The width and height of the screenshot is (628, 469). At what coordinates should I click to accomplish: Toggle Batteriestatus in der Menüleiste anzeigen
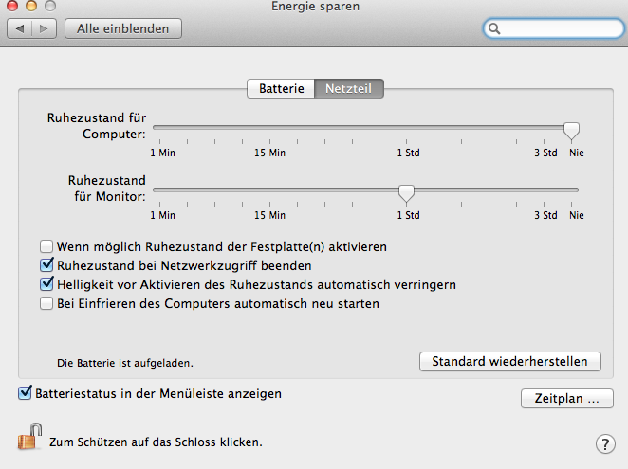pyautogui.click(x=25, y=391)
